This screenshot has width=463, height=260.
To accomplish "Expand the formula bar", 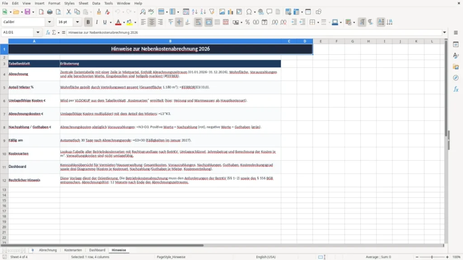I will pos(444,32).
